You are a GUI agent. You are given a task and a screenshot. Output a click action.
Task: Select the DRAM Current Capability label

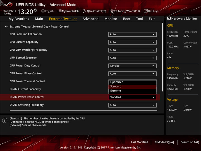tap(25, 89)
